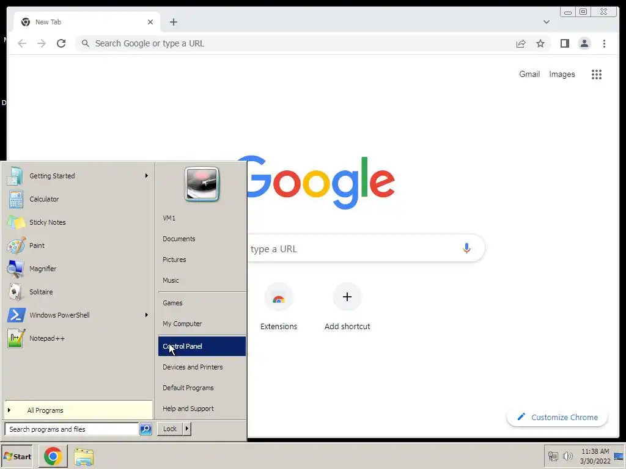Image resolution: width=626 pixels, height=469 pixels.
Task: Share this page icon in address bar
Action: coord(521,43)
